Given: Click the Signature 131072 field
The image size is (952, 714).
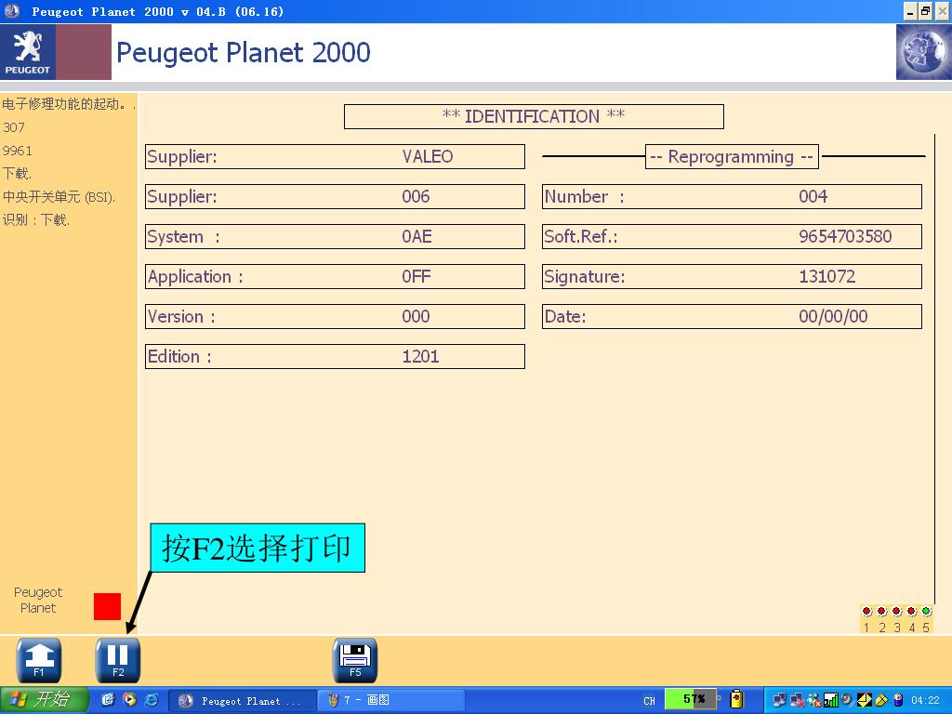Looking at the screenshot, I should click(733, 277).
